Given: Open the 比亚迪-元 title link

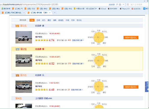Looking at the screenshot, I should tap(39, 75).
